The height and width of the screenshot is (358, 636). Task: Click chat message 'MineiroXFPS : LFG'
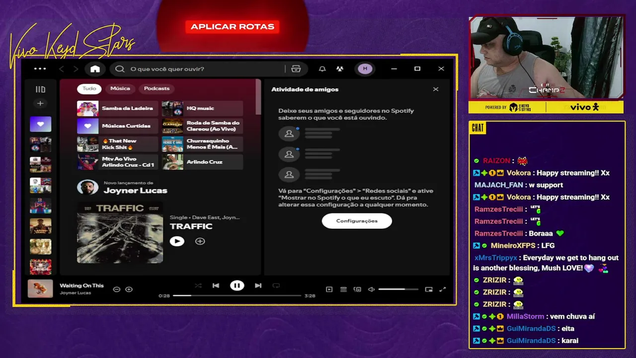coord(513,246)
